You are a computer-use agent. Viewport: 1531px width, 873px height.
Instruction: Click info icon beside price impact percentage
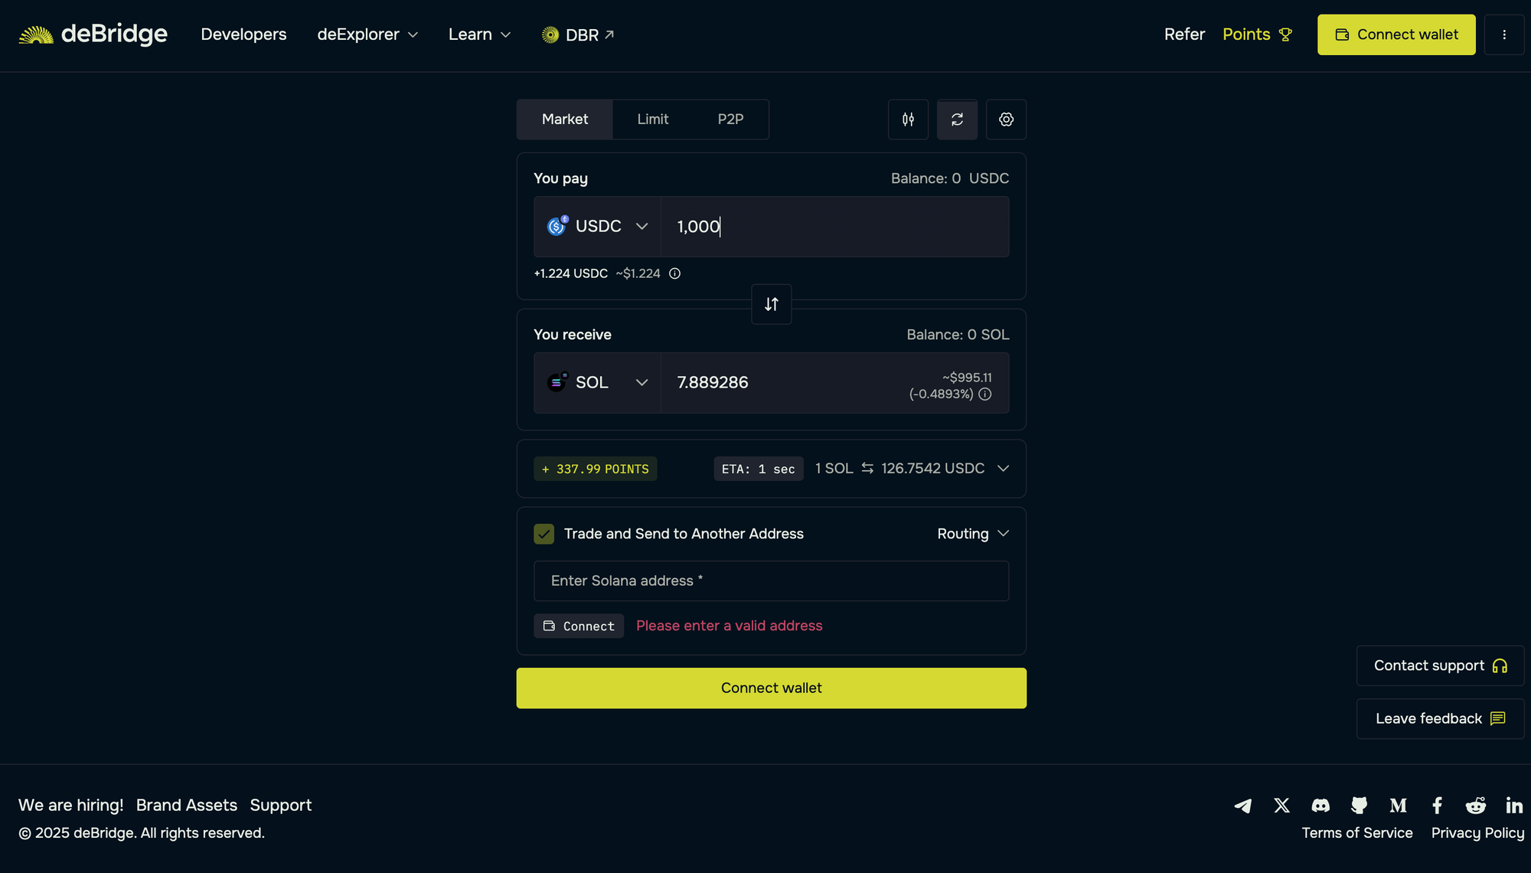[x=985, y=394]
